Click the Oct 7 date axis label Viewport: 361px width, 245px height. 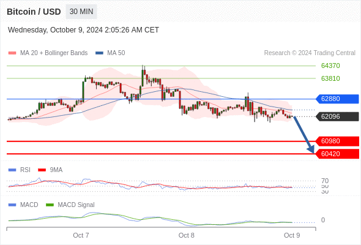(x=81, y=235)
